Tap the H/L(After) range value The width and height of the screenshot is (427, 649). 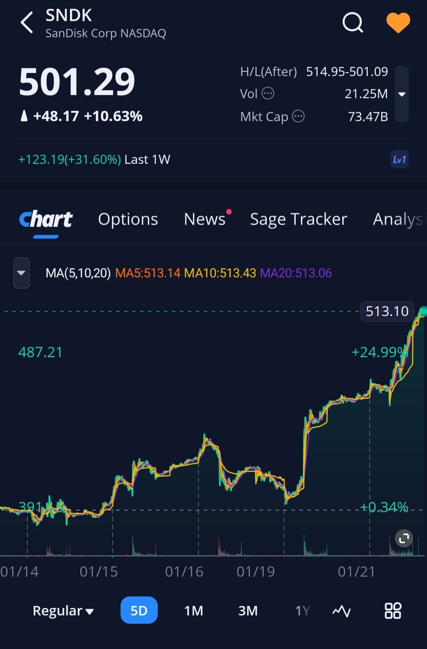coord(347,72)
